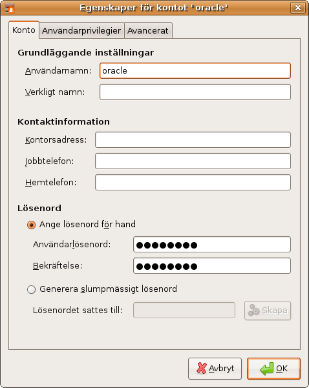The width and height of the screenshot is (309, 388).
Task: Click the Hemtelefon text field
Action: 193,182
